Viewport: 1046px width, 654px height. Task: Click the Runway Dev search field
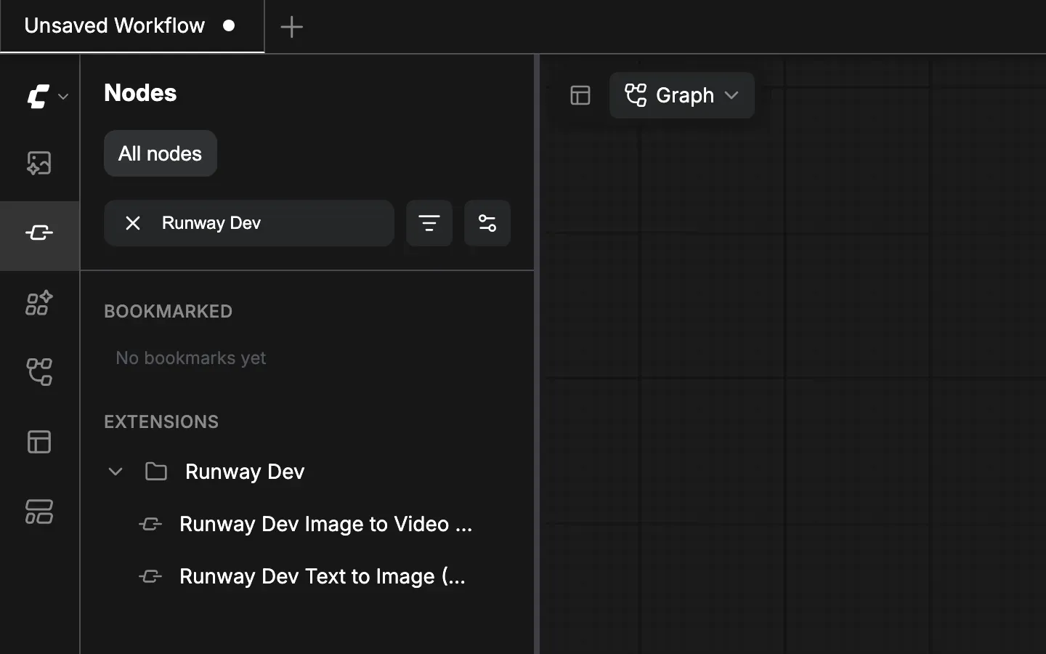(x=249, y=223)
